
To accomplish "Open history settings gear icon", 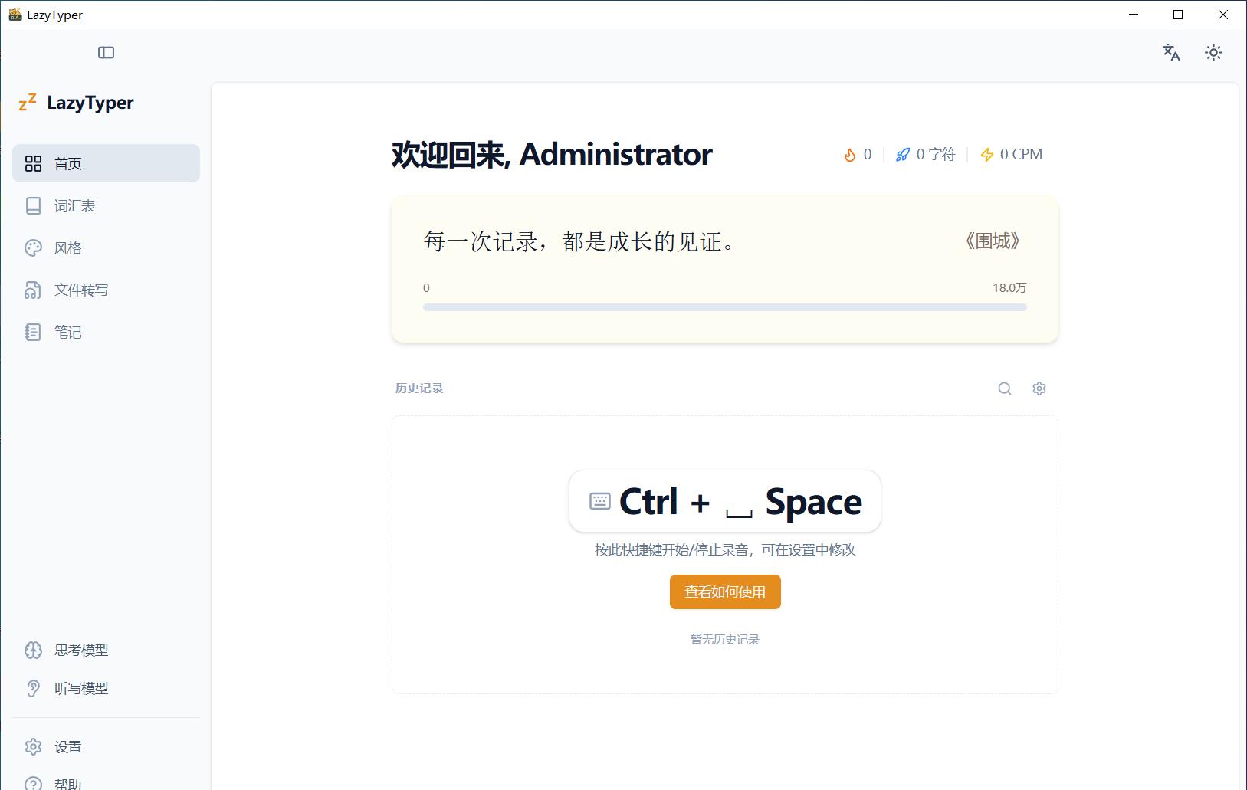I will [1039, 388].
